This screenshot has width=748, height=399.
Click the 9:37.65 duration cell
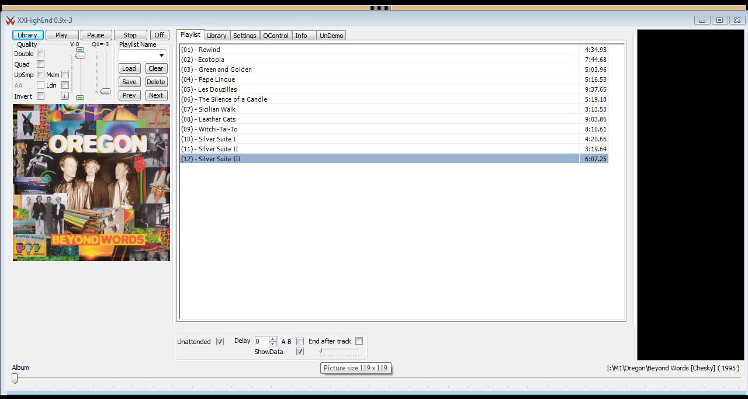coord(594,89)
